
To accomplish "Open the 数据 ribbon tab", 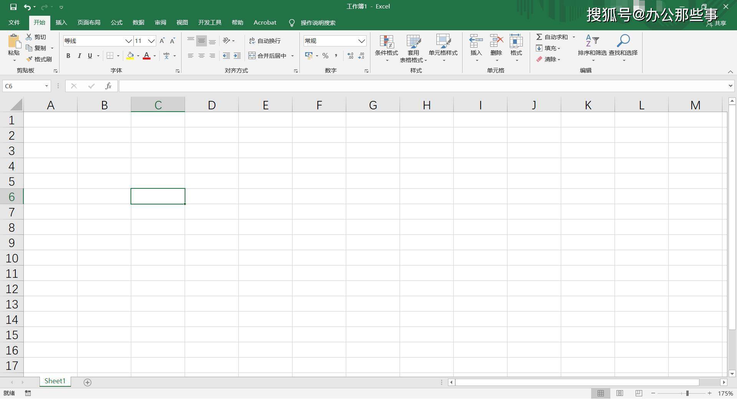I will tap(139, 23).
